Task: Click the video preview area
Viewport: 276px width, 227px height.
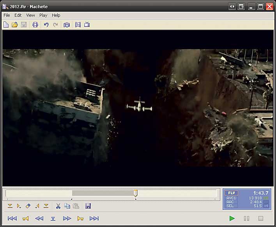Action: pos(138,108)
